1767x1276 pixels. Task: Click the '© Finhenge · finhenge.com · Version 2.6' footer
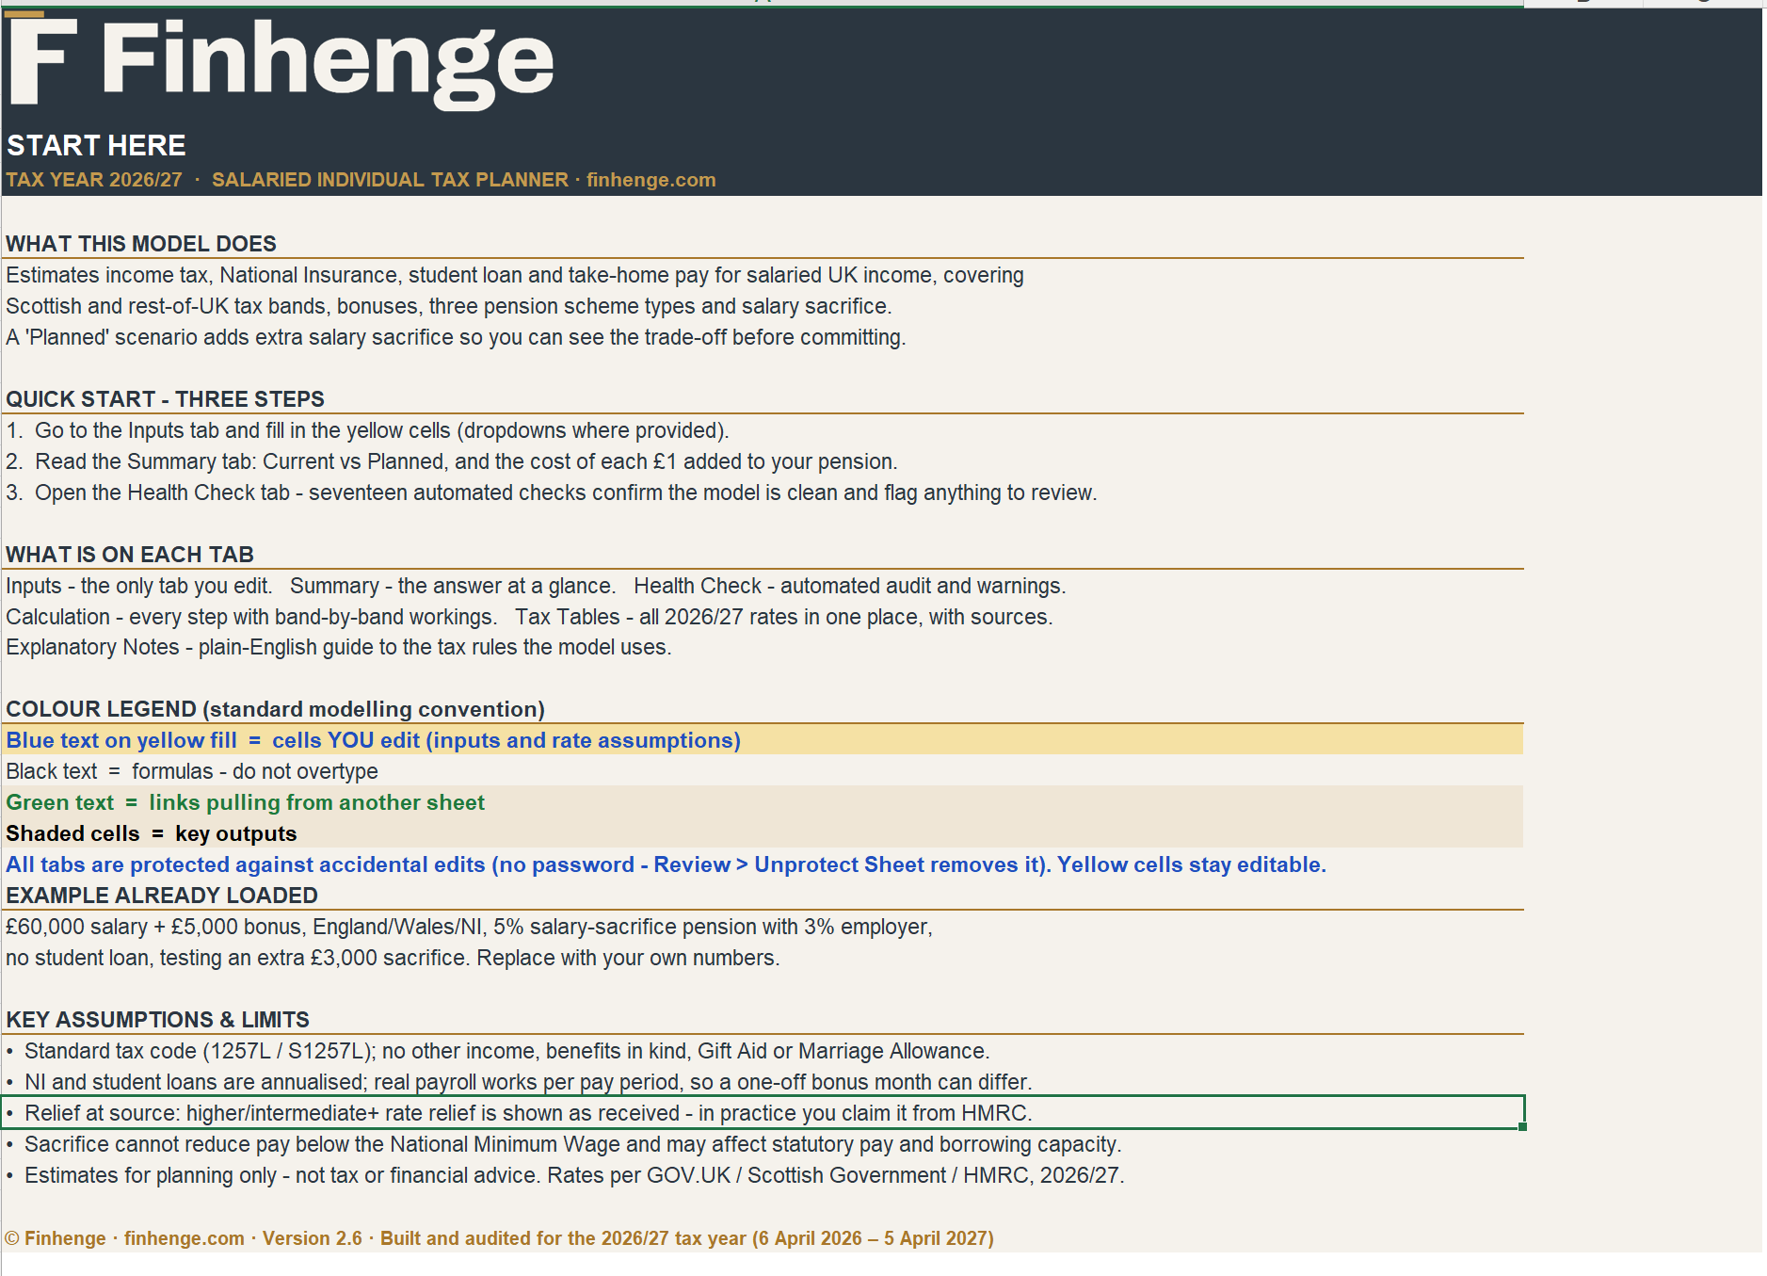tap(500, 1238)
